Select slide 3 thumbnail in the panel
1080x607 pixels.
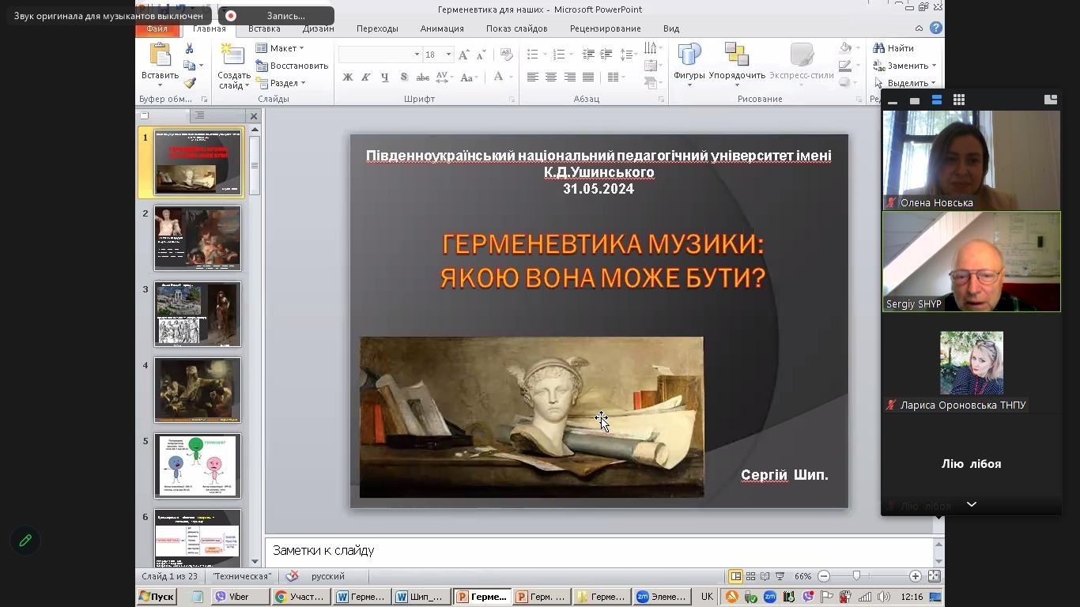tap(198, 314)
